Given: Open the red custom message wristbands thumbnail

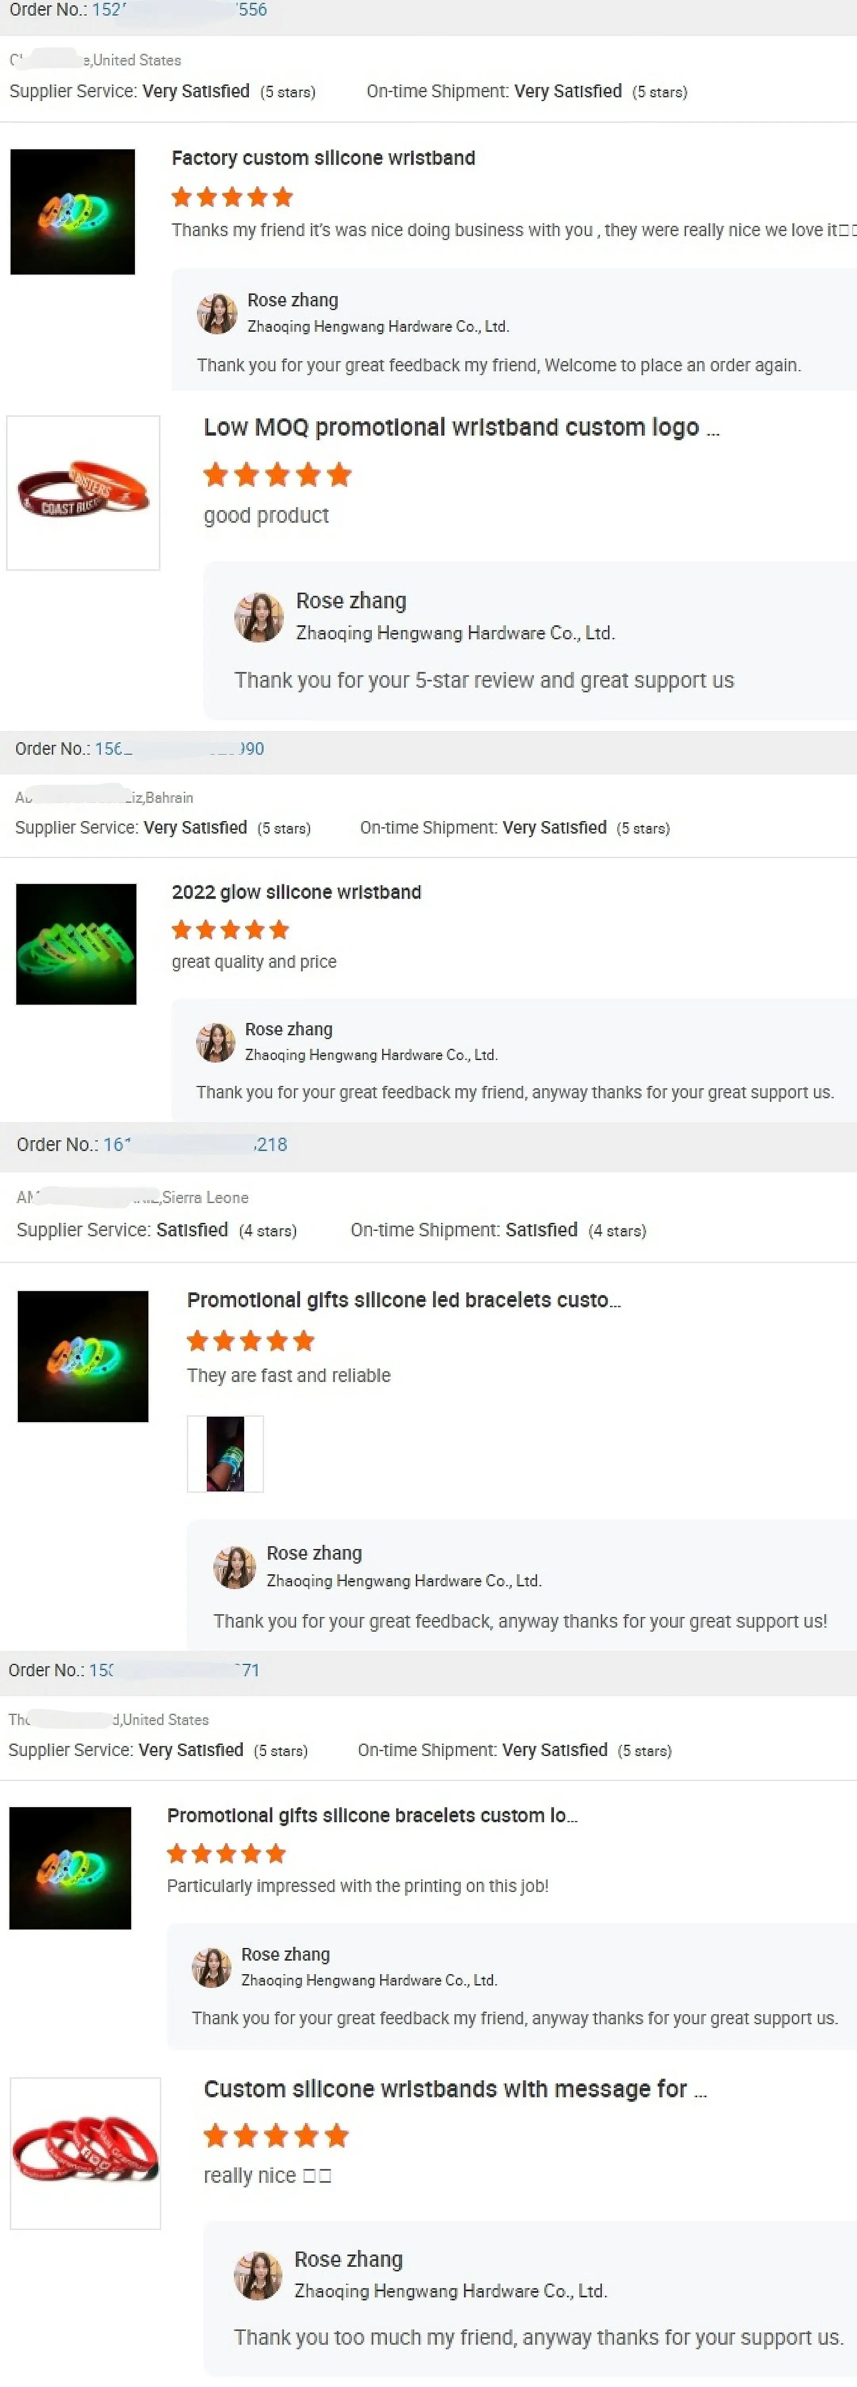Looking at the screenshot, I should click(x=85, y=2152).
